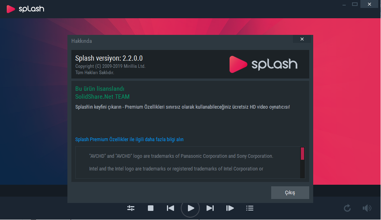
Task: Click the "SolidShare.Net TEAM" license text
Action: click(102, 97)
